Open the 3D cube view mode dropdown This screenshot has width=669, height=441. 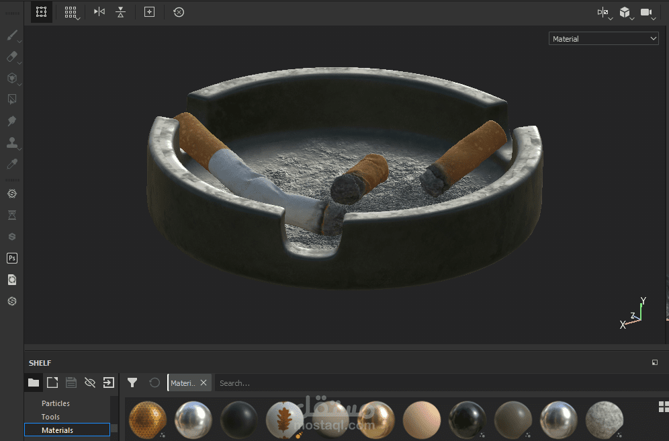[x=626, y=13]
